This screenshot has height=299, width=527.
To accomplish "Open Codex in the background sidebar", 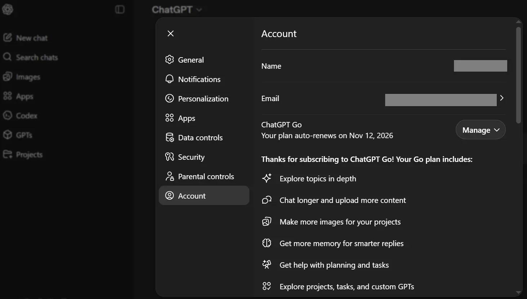I will pyautogui.click(x=20, y=115).
